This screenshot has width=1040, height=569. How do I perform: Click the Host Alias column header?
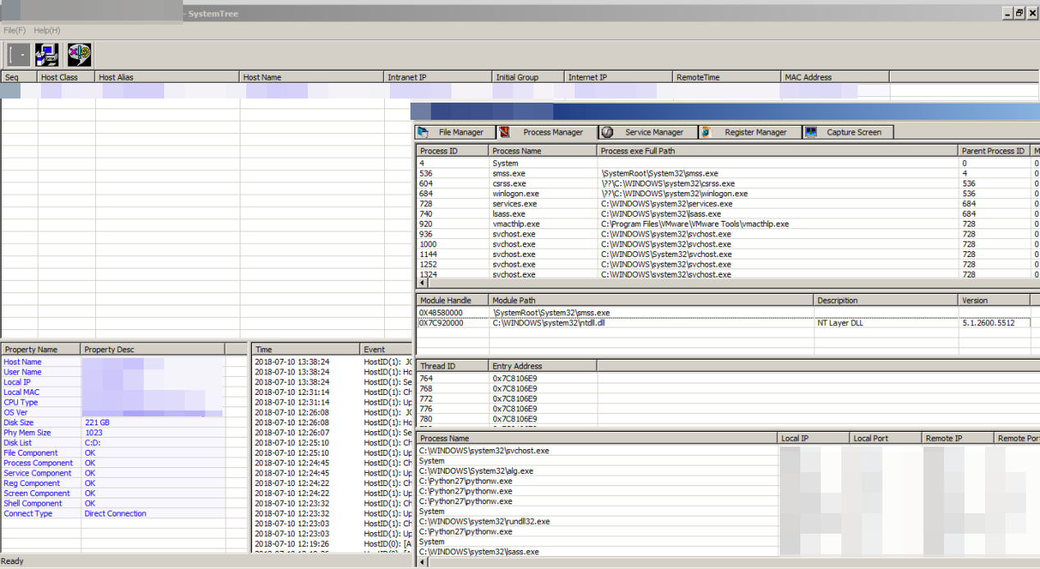167,77
